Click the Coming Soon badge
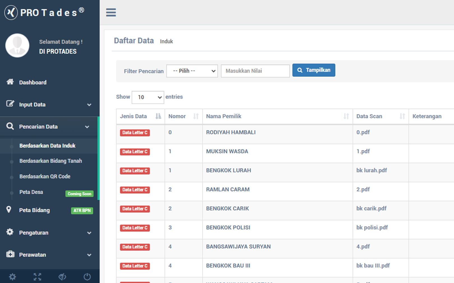Image resolution: width=454 pixels, height=283 pixels. 79,194
